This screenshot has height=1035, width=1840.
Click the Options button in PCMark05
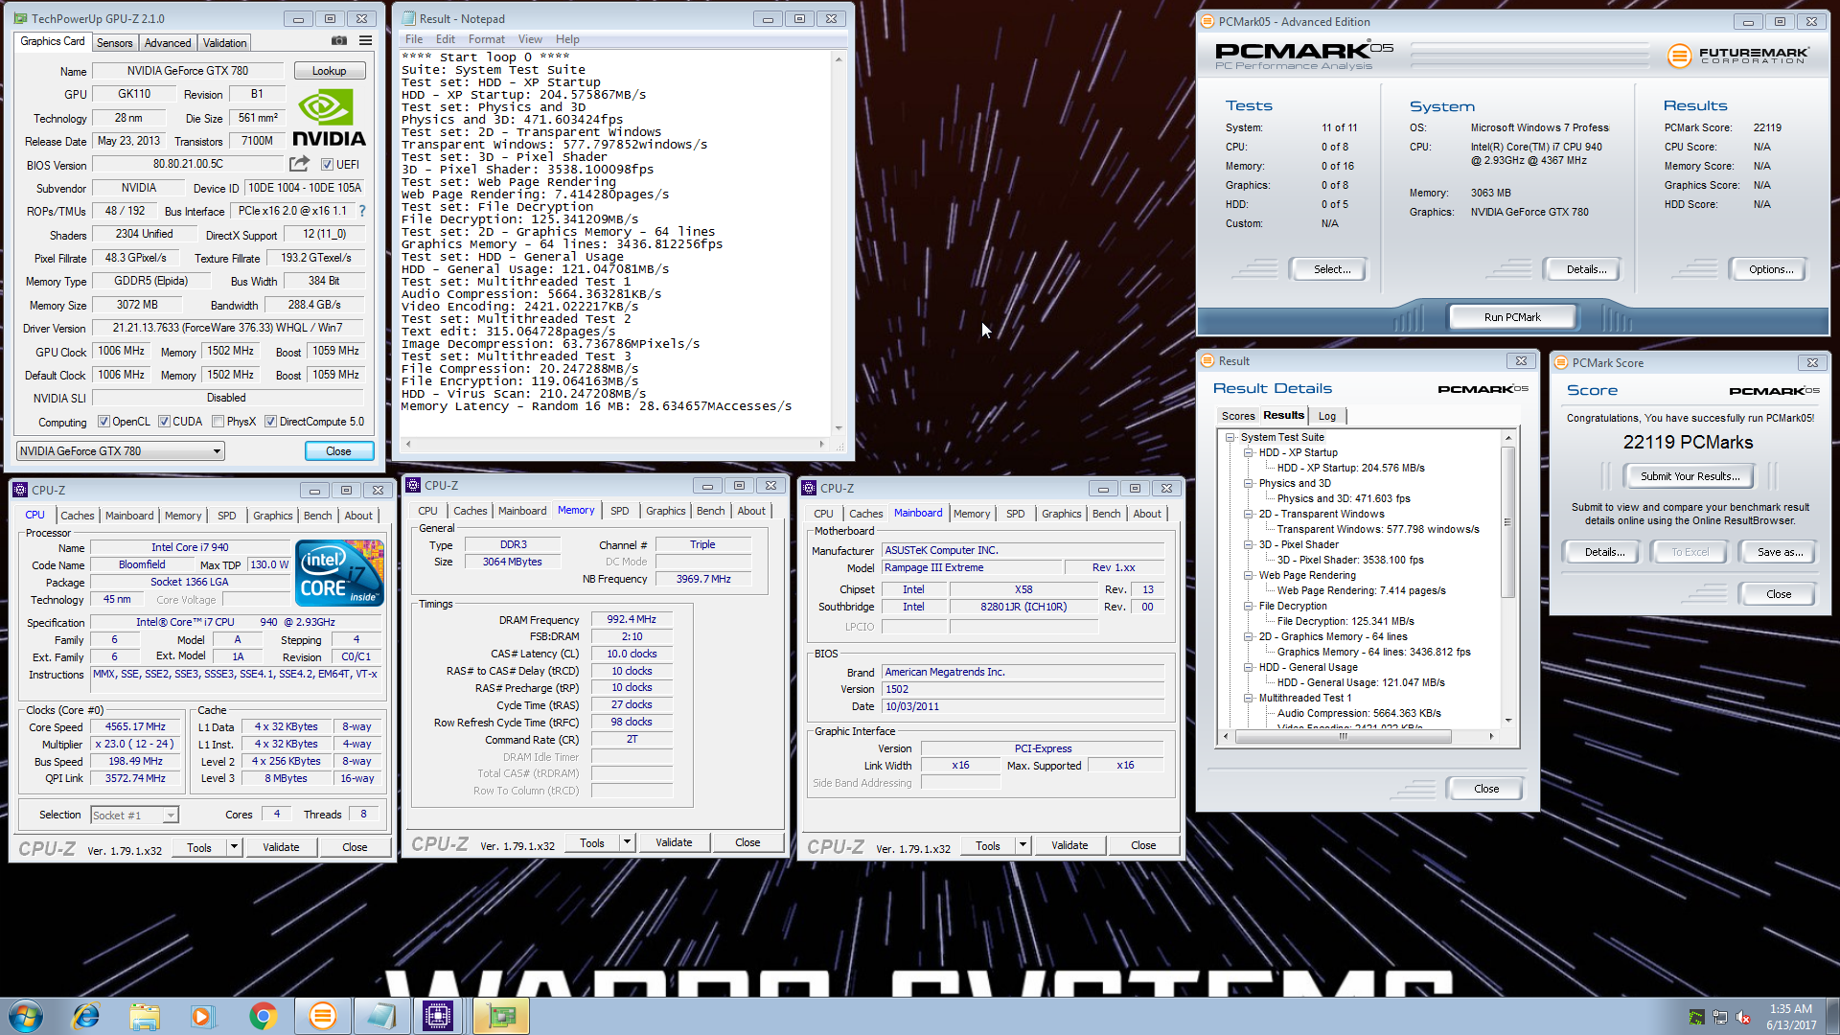click(x=1770, y=269)
